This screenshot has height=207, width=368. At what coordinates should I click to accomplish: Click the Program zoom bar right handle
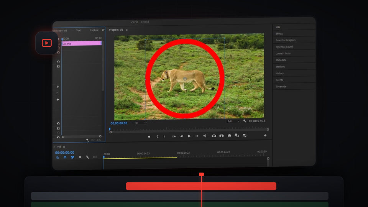point(268,129)
